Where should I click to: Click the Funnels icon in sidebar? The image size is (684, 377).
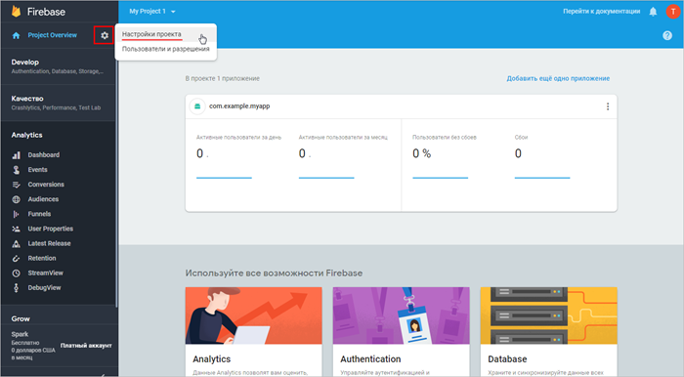17,214
